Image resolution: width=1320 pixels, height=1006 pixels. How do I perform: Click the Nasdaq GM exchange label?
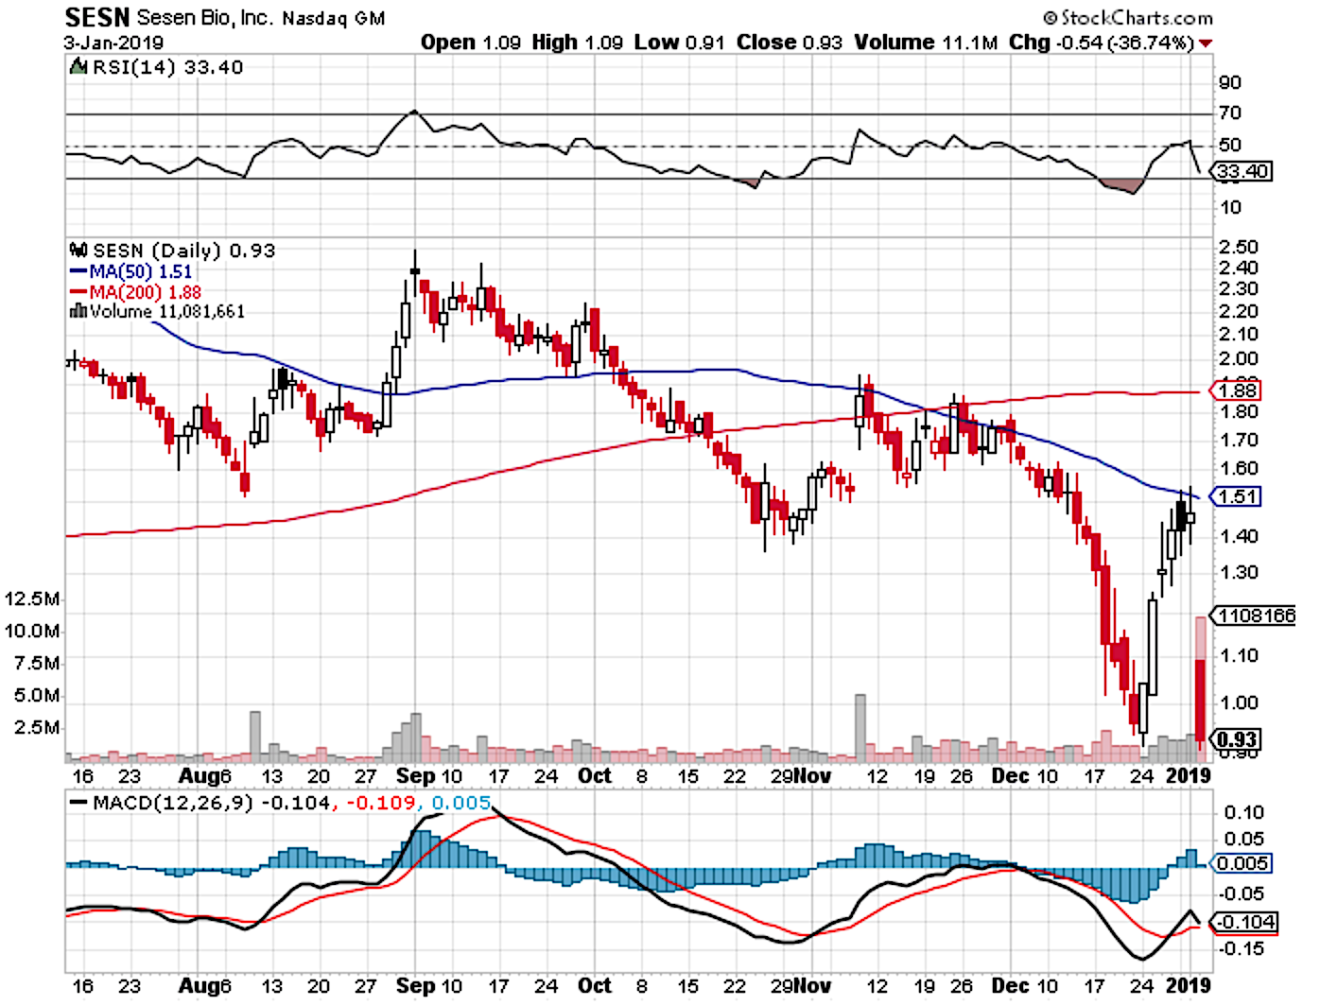point(333,19)
